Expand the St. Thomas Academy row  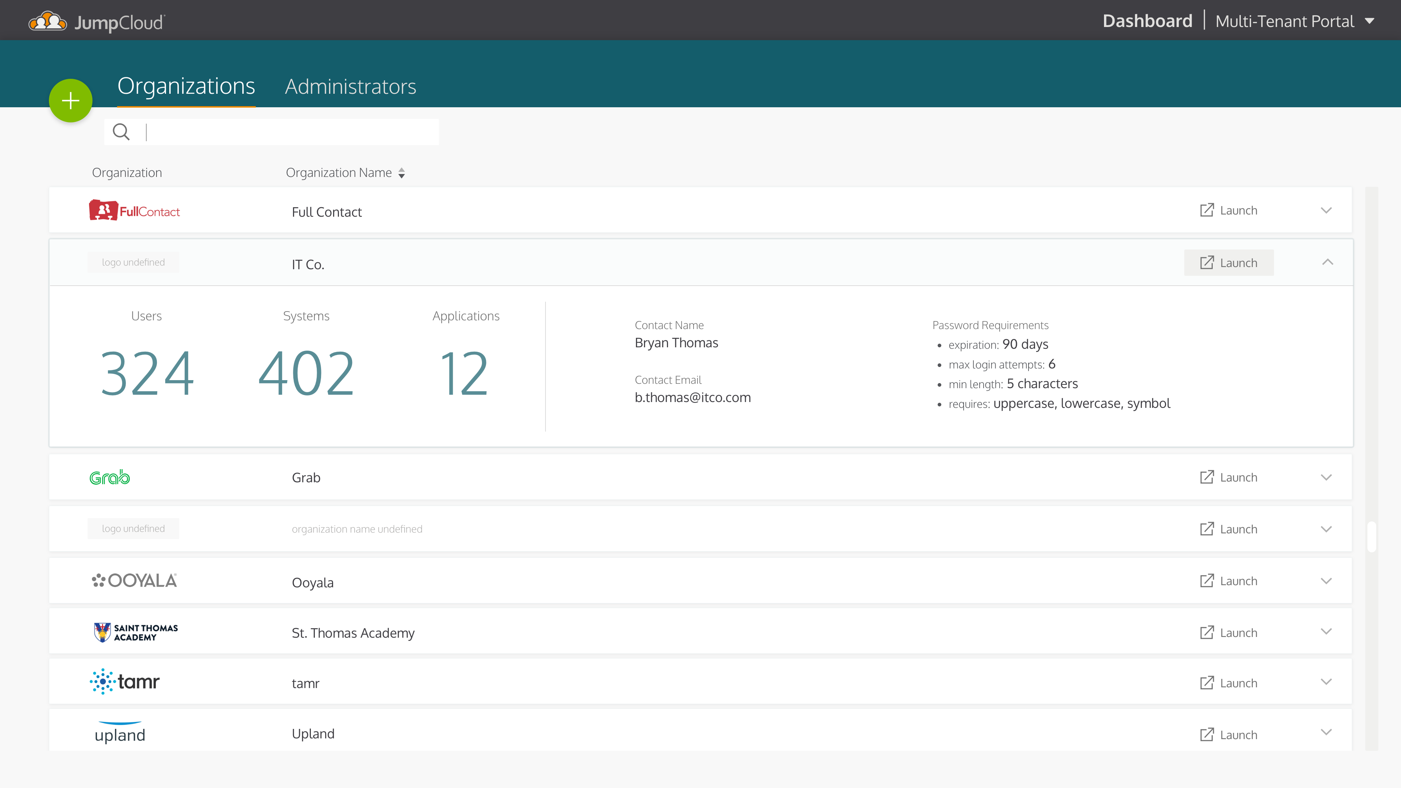tap(1326, 631)
